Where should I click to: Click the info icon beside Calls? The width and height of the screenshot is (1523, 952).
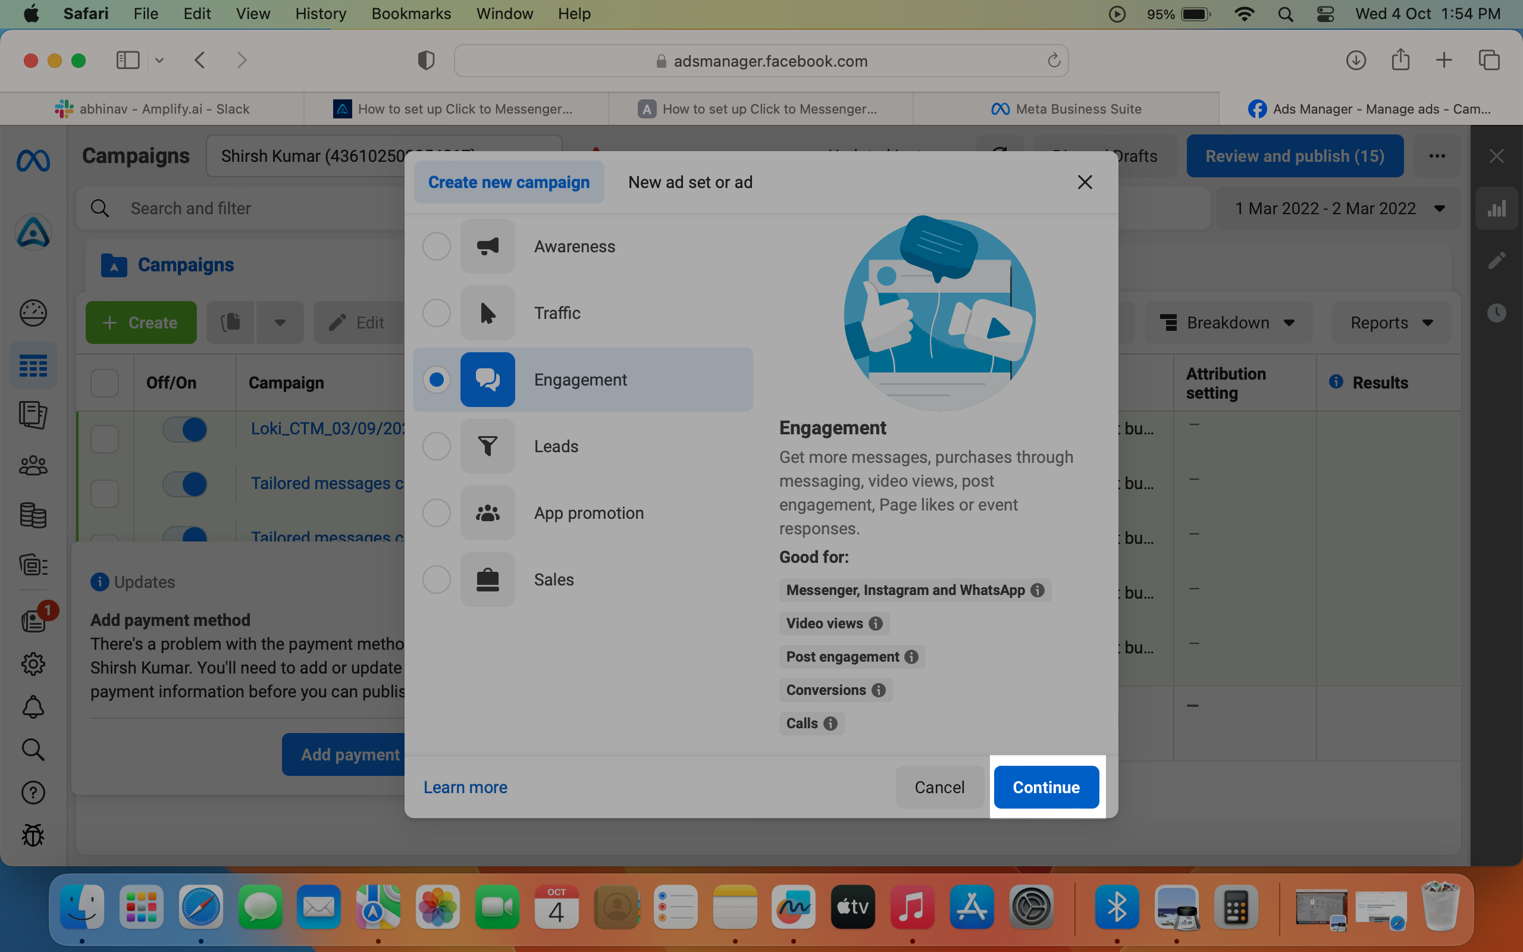[x=831, y=724]
